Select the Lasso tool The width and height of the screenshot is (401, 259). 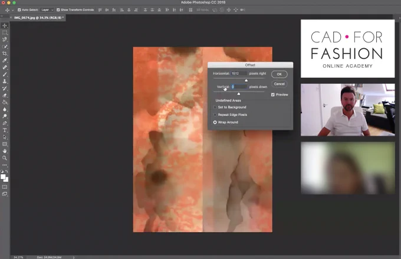(x=5, y=39)
